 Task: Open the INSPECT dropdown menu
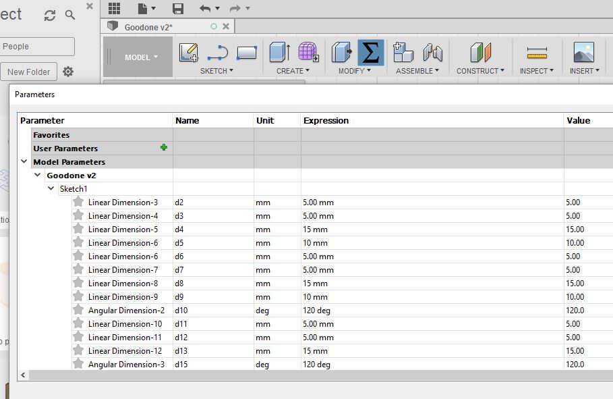click(x=537, y=71)
